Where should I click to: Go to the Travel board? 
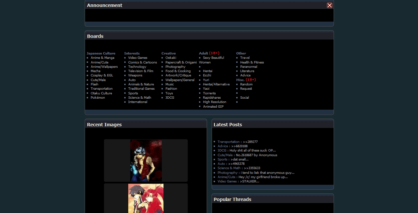tap(245, 58)
